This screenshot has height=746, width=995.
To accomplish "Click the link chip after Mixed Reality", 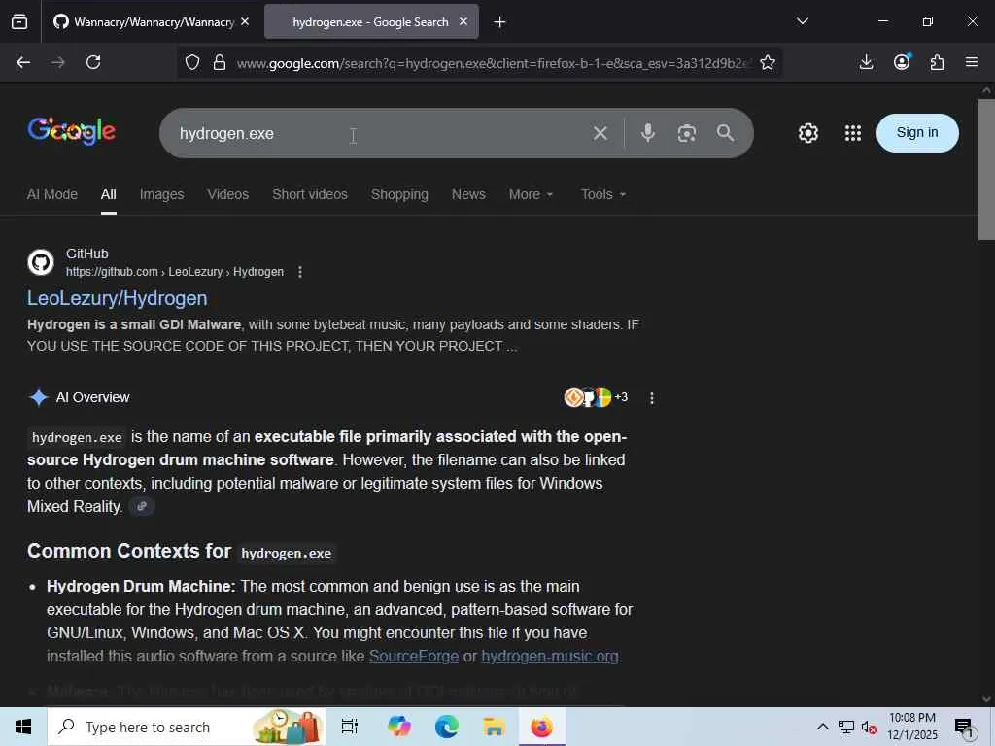I will (x=142, y=506).
